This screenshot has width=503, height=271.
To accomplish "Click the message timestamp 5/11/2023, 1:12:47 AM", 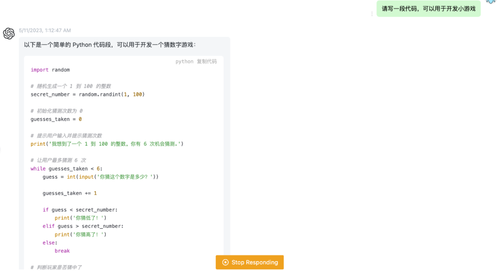I will 45,30.
